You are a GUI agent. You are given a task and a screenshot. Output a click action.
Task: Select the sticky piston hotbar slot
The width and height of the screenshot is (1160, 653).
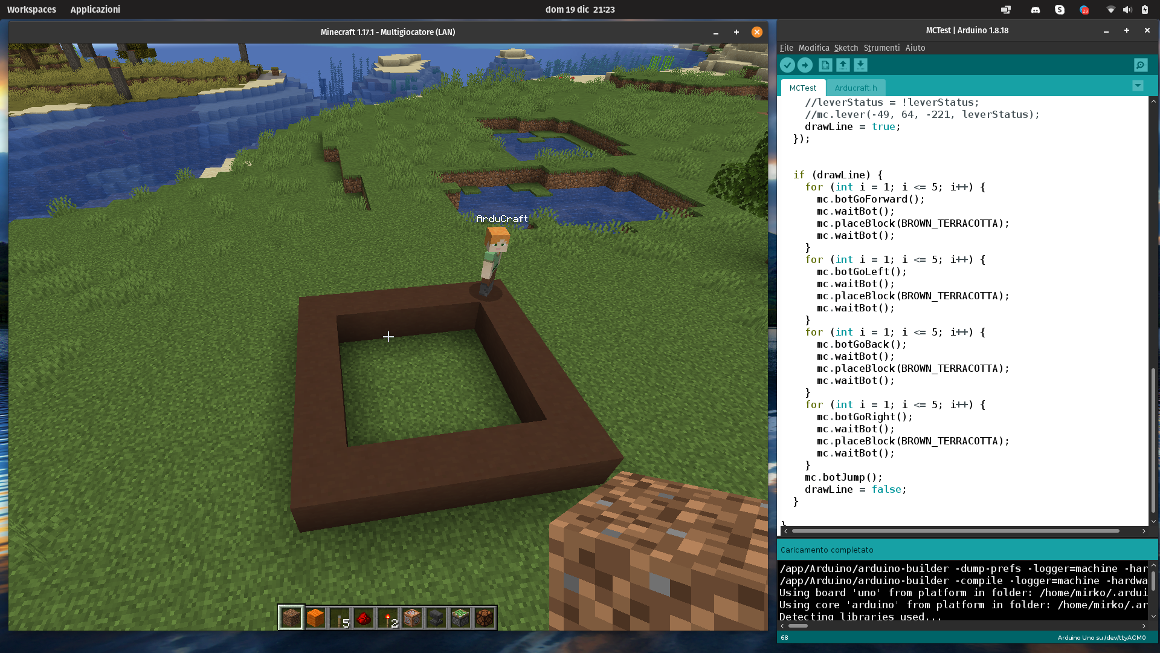click(460, 617)
